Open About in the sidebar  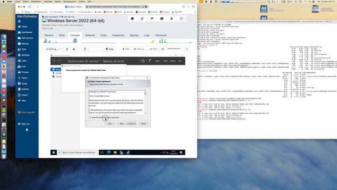coord(23,78)
